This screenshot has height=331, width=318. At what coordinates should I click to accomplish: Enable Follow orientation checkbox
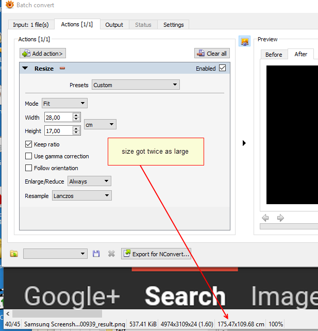(28, 168)
